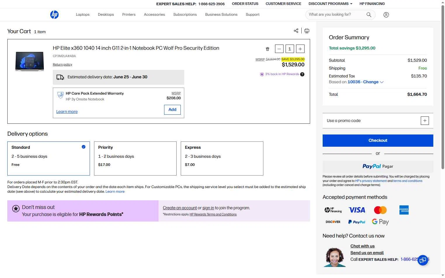445x278 pixels.
Task: Change ZIP code 10036 for tax
Action: click(x=365, y=82)
